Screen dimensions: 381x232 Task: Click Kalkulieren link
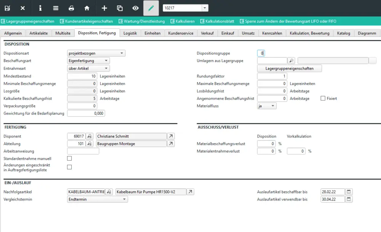(x=182, y=21)
